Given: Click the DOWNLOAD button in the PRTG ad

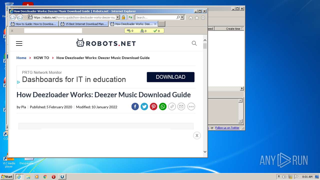Looking at the screenshot, I should tap(170, 77).
